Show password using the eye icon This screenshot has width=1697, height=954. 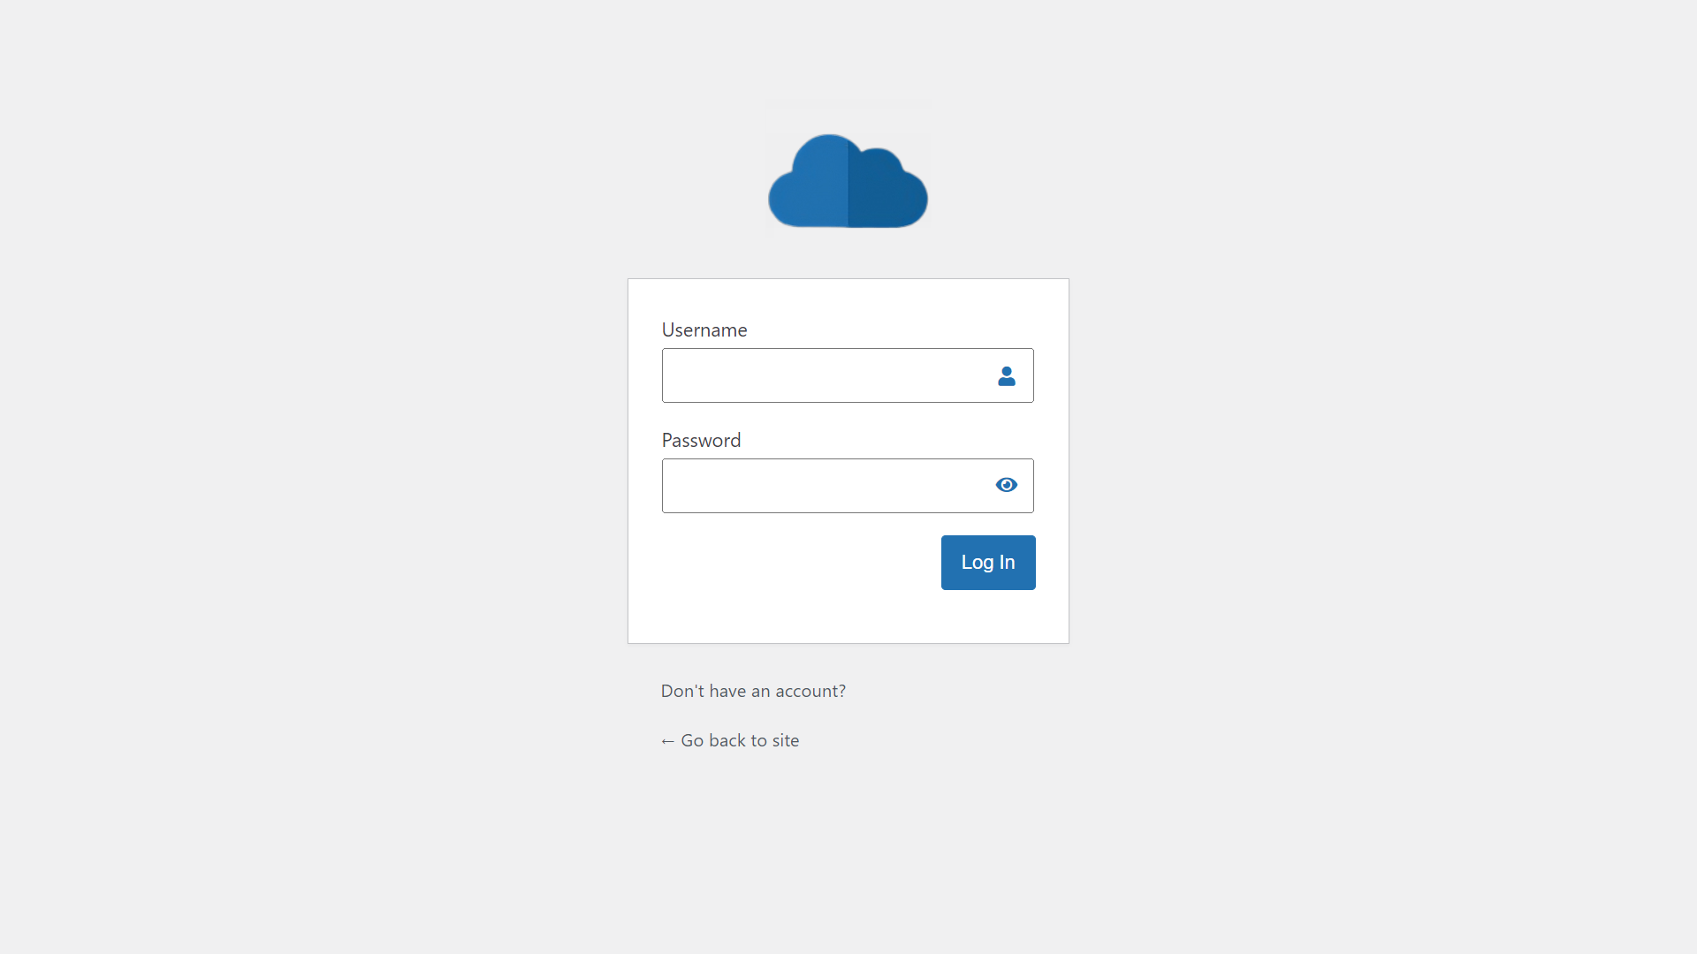click(1007, 485)
